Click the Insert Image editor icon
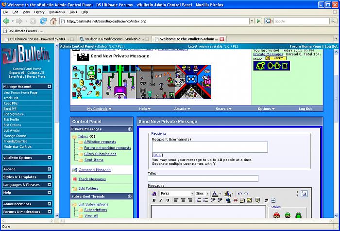Image resolution: width=340 pixels, height=231 pixels. (249, 200)
